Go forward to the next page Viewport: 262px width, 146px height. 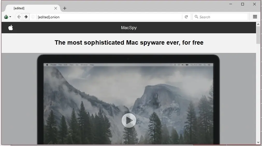pyautogui.click(x=26, y=17)
